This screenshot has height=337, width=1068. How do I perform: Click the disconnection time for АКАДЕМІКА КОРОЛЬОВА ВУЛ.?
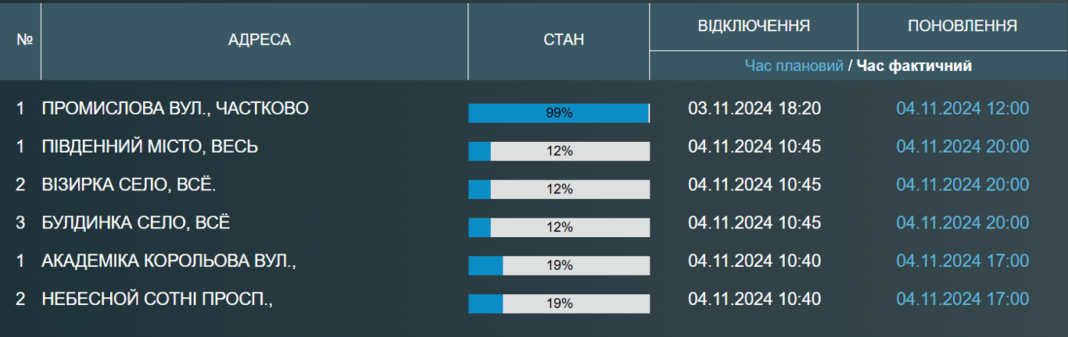pos(754,261)
